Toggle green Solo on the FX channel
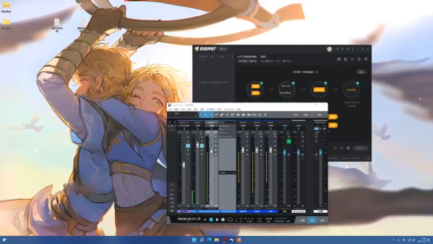The image size is (433, 244). pos(288,142)
